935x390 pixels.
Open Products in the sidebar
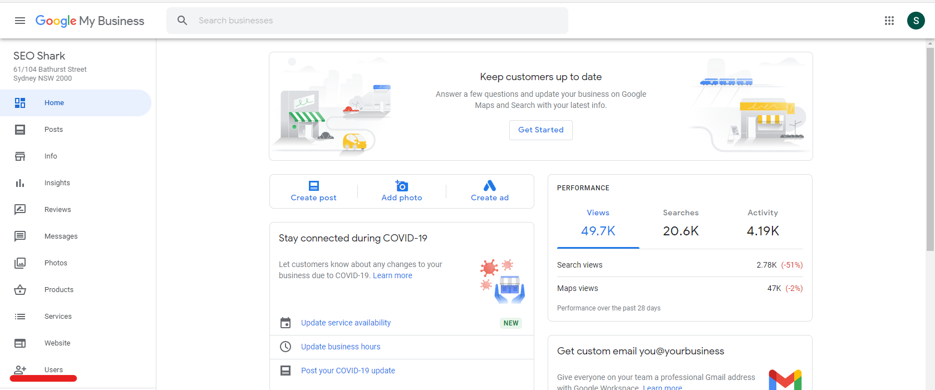coord(76,290)
